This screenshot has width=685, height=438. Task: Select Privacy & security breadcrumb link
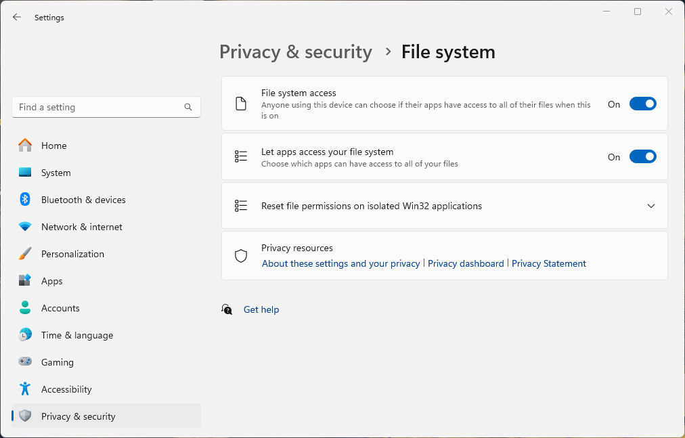point(295,51)
